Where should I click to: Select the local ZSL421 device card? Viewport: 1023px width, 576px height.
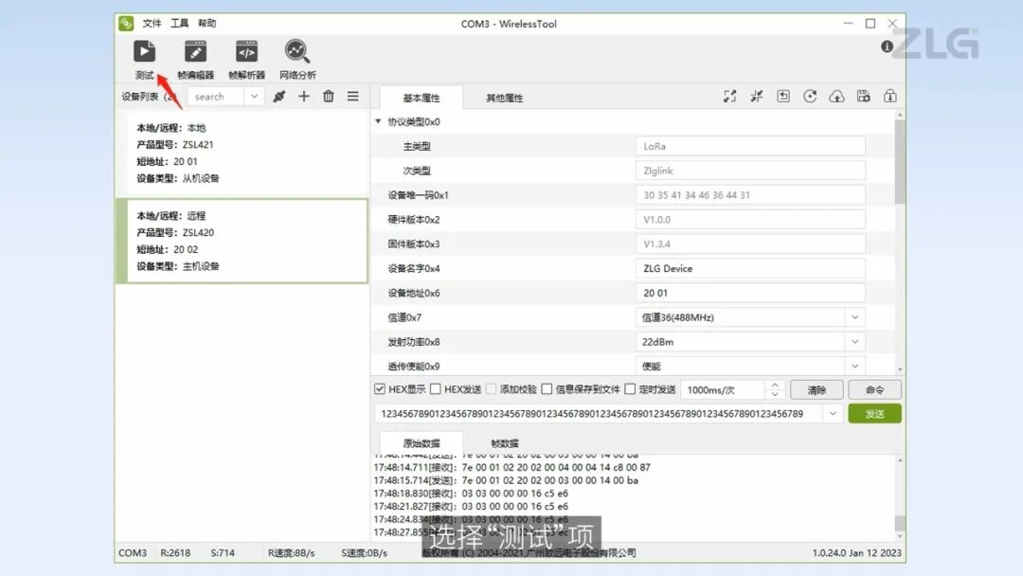pyautogui.click(x=242, y=153)
